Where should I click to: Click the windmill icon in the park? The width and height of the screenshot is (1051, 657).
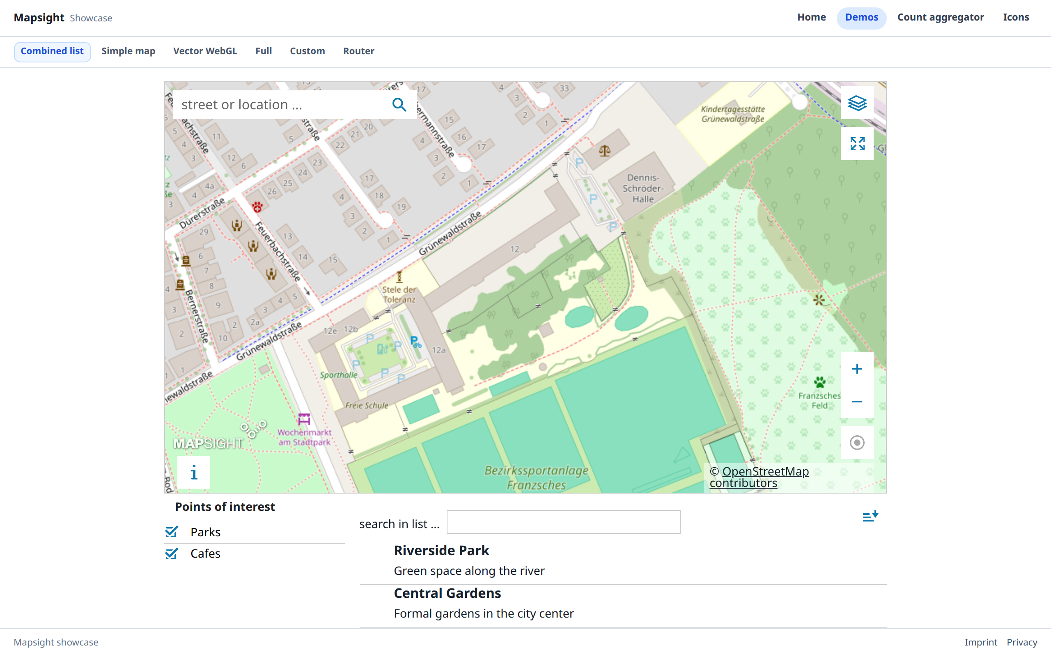click(819, 300)
